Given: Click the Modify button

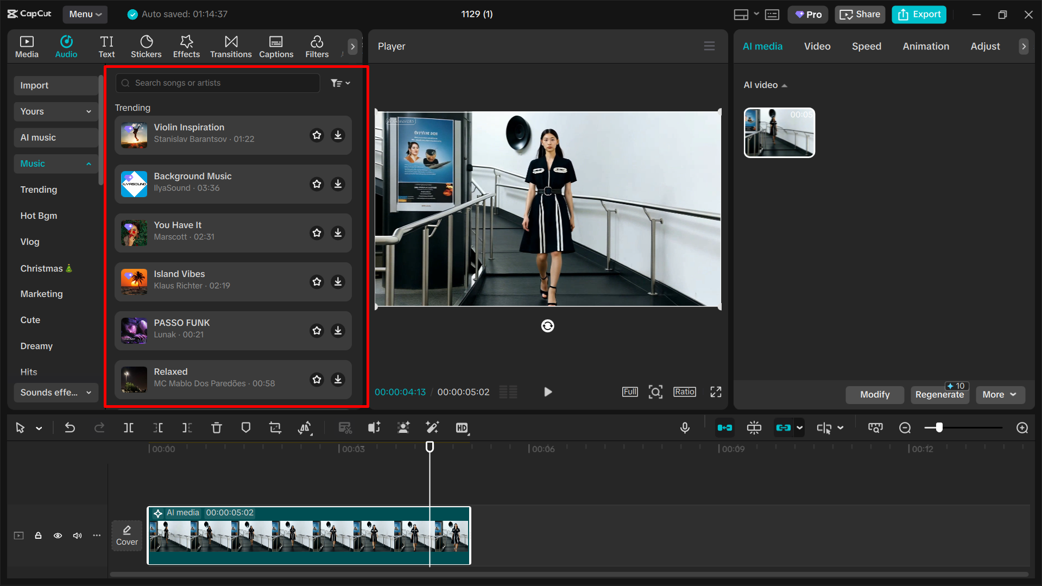Looking at the screenshot, I should coord(874,395).
